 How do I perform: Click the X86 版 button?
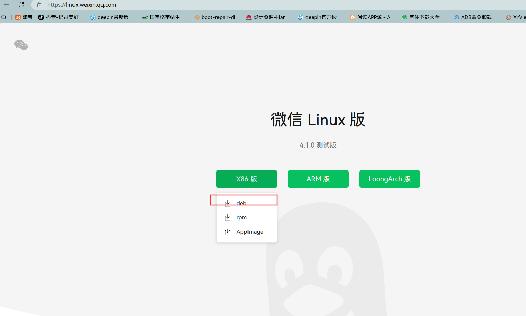[247, 179]
